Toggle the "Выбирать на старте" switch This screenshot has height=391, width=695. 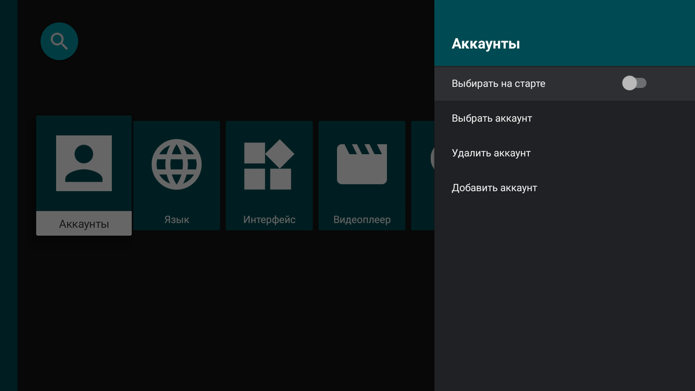635,83
